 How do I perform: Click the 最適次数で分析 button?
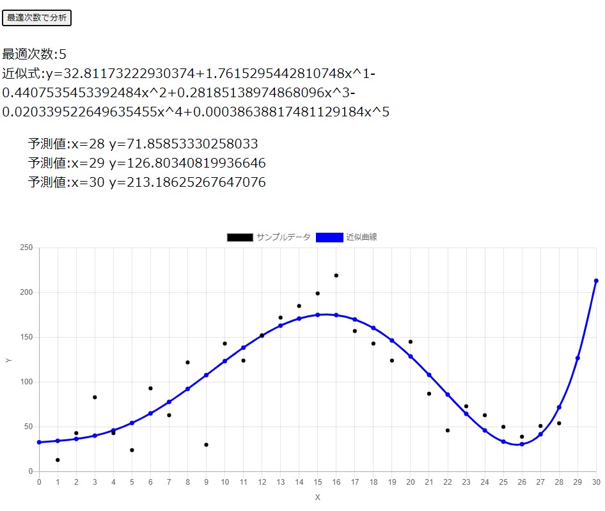[x=36, y=18]
